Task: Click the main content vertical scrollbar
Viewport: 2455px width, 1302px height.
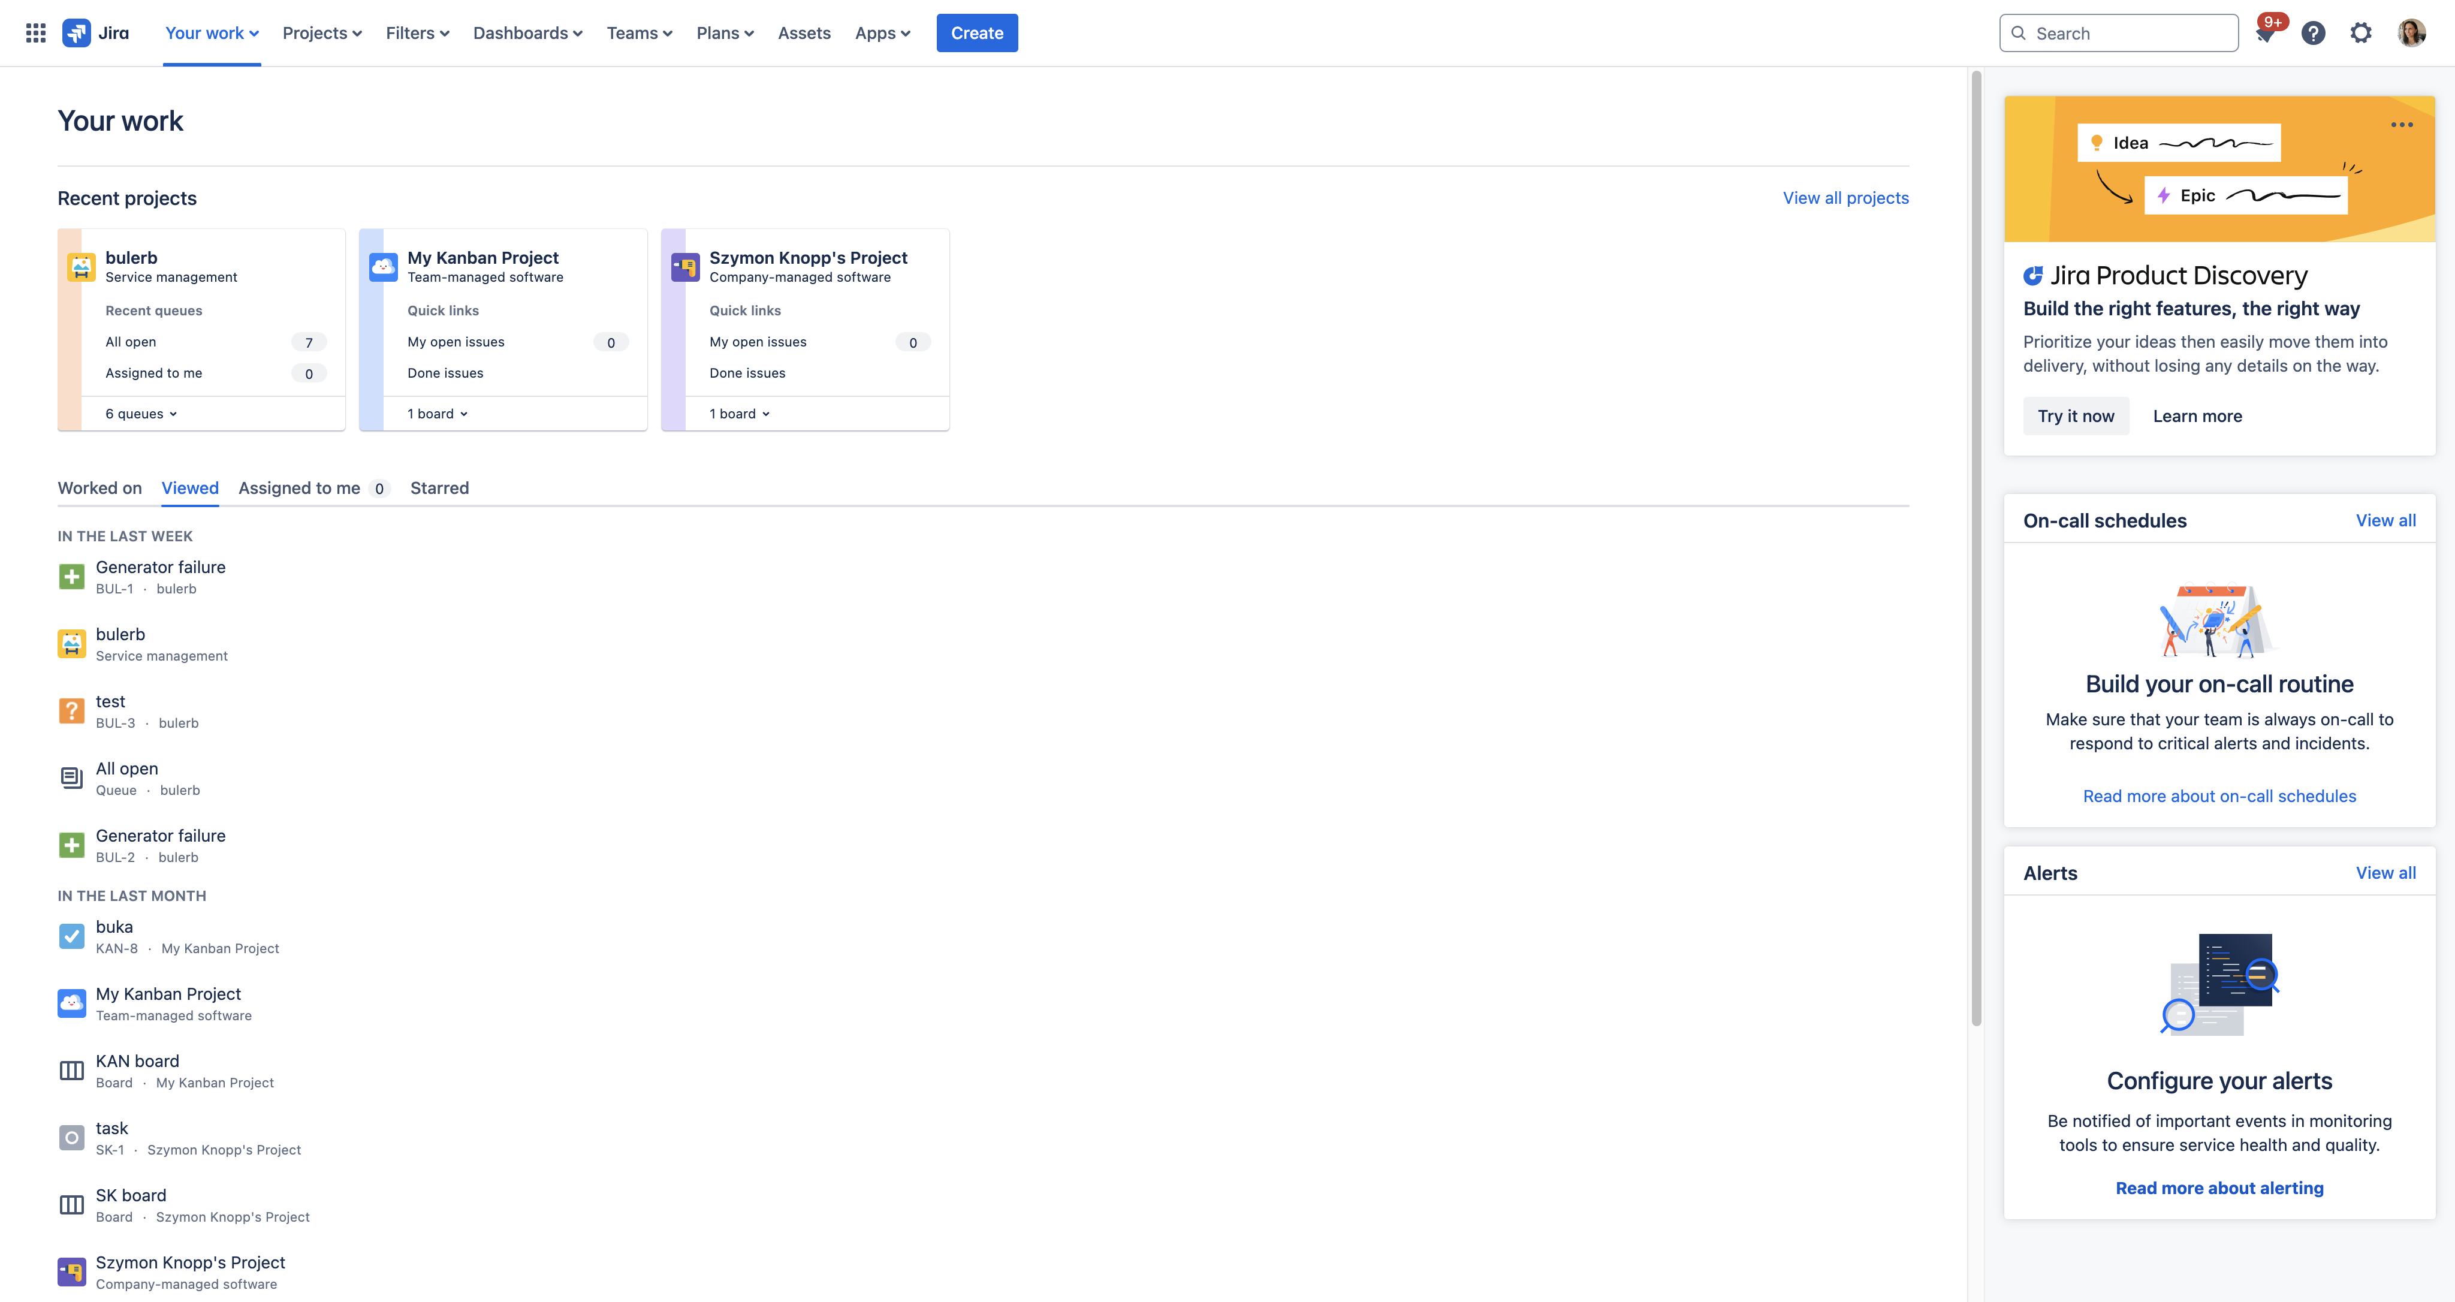Action: [x=1977, y=548]
